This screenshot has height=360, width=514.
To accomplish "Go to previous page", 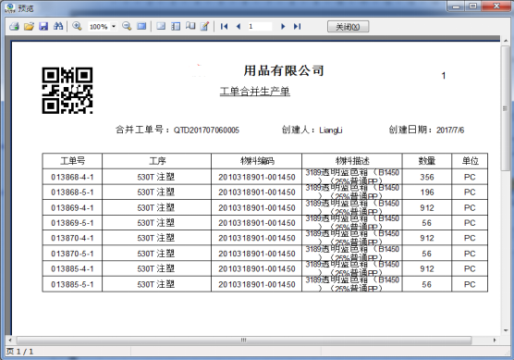I will tap(239, 26).
